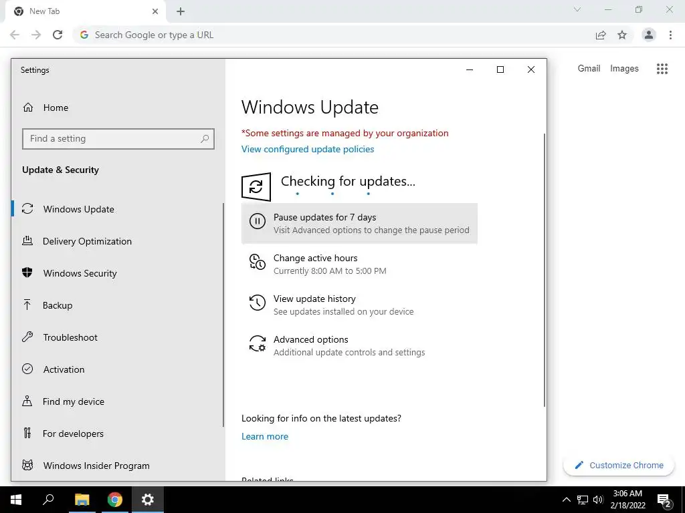The width and height of the screenshot is (685, 513).
Task: Click the network tray icon
Action: pos(583,500)
